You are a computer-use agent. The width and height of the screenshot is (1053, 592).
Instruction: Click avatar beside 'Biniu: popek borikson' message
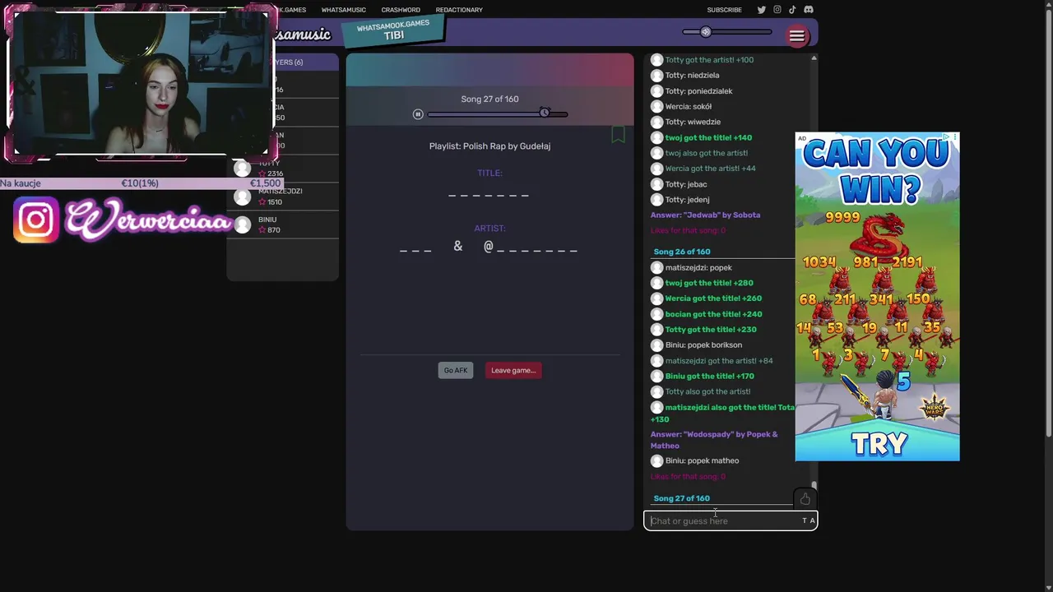[x=656, y=345]
